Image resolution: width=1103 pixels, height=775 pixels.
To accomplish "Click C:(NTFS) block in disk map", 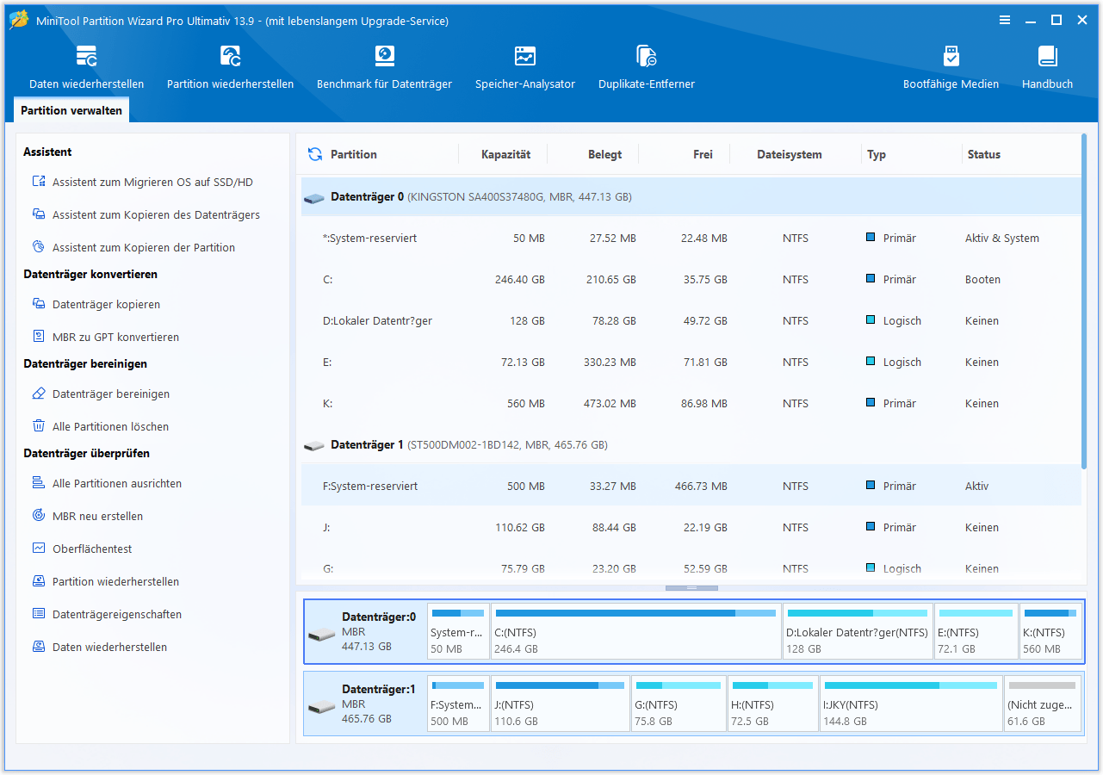I will [636, 631].
